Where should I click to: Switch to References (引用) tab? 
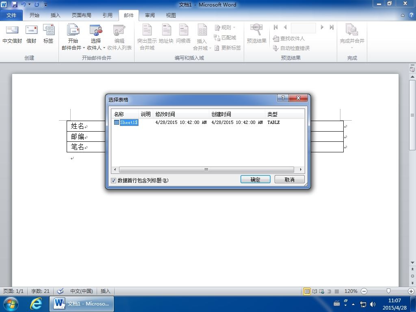coord(107,15)
